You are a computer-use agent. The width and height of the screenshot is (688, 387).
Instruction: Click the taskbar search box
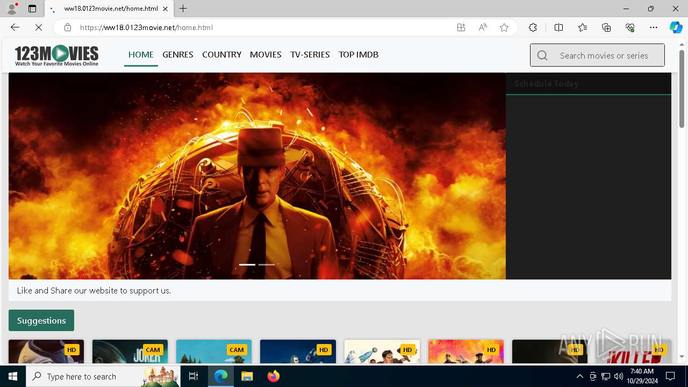[103, 376]
